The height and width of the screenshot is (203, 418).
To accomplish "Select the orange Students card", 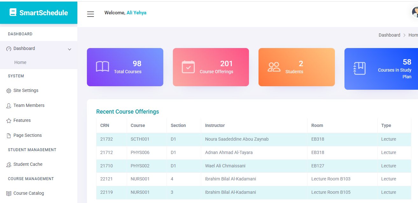I will pyautogui.click(x=296, y=67).
